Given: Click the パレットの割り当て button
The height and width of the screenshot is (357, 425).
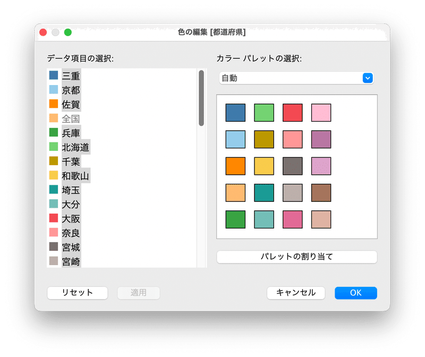Looking at the screenshot, I should (x=297, y=257).
